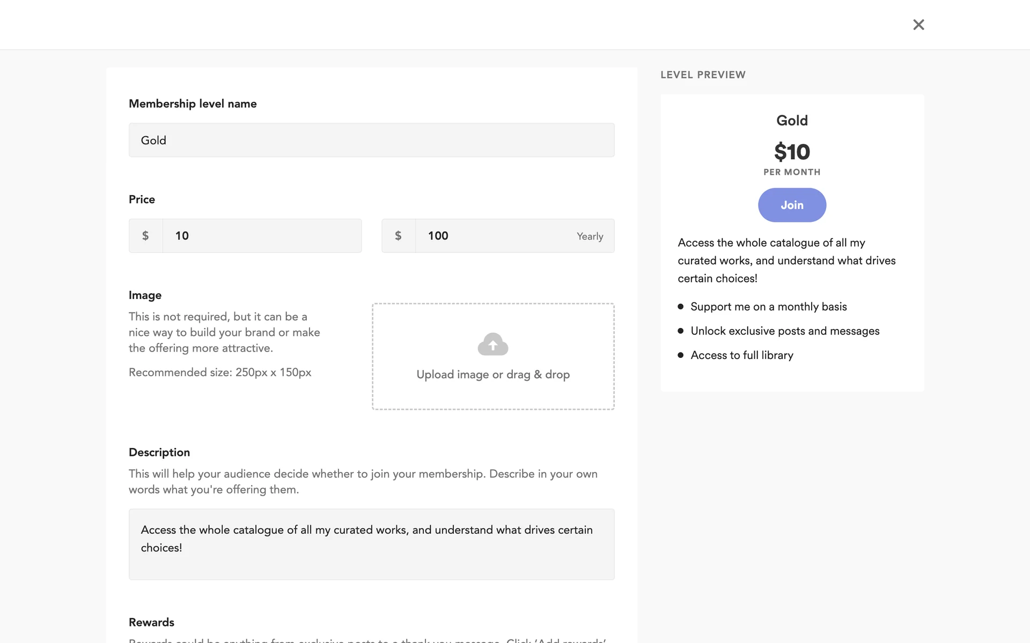
Task: Click the cloud upload icon
Action: tap(492, 344)
